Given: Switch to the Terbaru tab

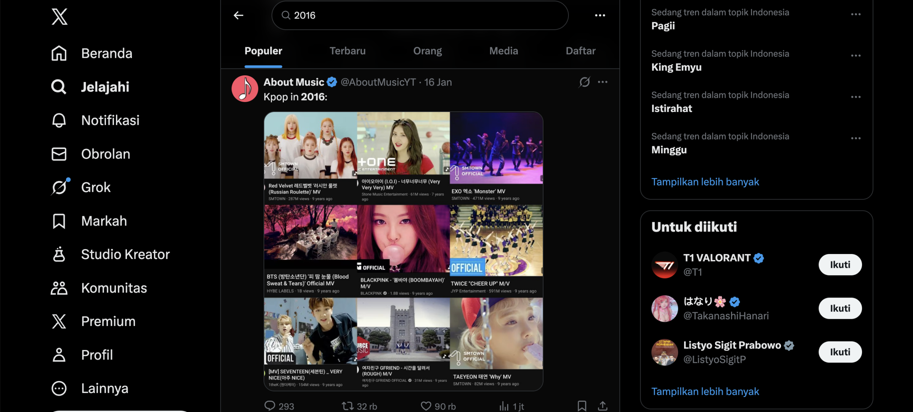Looking at the screenshot, I should coord(347,51).
